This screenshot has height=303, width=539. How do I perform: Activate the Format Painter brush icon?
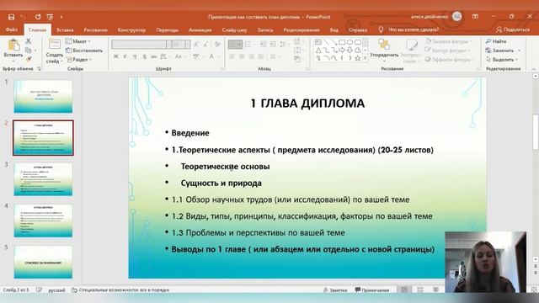tap(29, 59)
